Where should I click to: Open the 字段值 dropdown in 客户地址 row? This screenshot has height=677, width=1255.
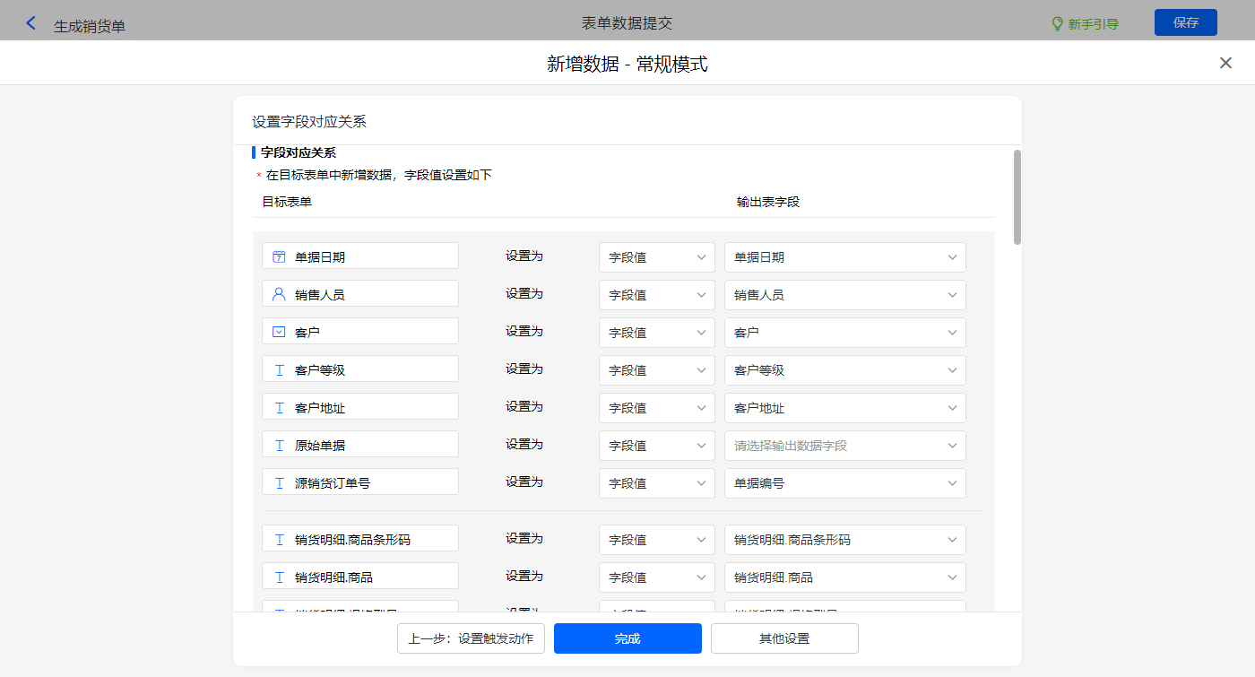(x=656, y=408)
